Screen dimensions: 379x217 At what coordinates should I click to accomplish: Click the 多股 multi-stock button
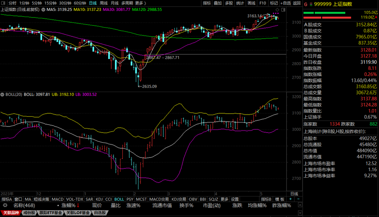click(x=229, y=3)
